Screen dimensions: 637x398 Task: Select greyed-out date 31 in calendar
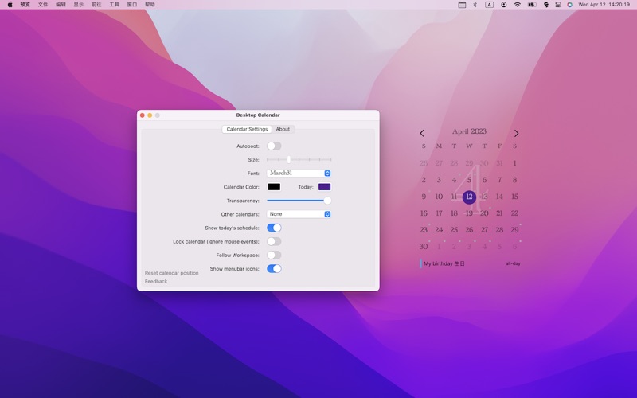(x=500, y=163)
